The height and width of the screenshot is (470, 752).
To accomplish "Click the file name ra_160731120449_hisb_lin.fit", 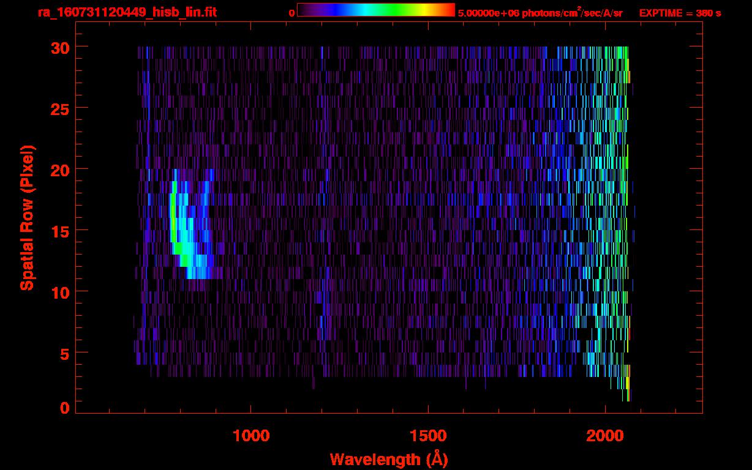I will pyautogui.click(x=127, y=12).
